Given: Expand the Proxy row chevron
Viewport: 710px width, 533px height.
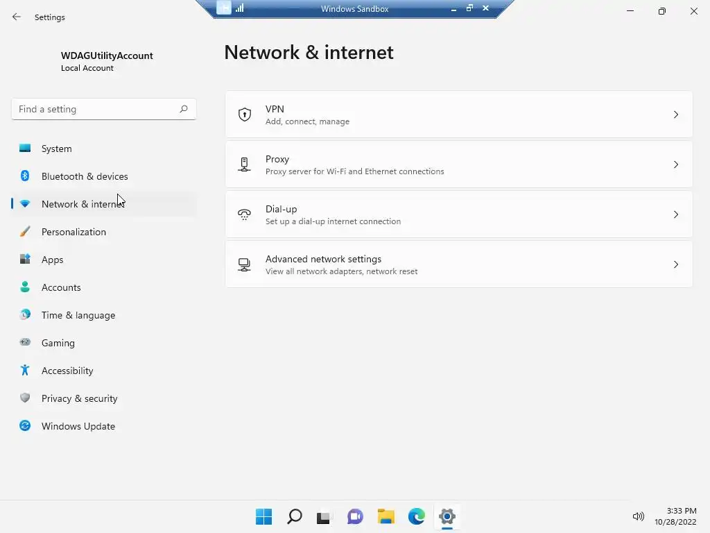Looking at the screenshot, I should (676, 164).
